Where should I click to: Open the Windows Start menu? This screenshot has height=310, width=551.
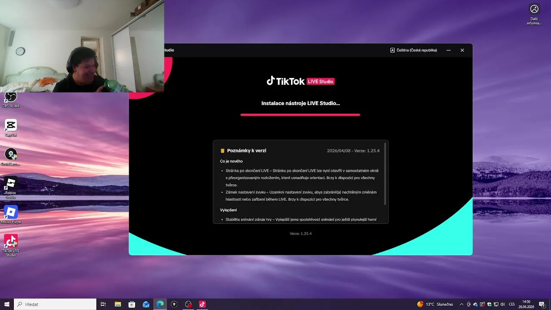[7, 304]
